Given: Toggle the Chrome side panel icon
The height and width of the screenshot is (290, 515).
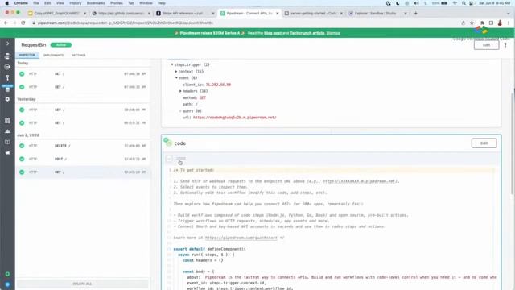Looking at the screenshot, I should (491, 23).
